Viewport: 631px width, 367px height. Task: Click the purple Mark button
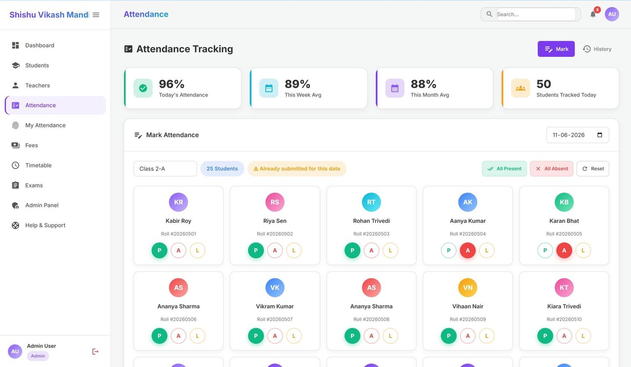(x=556, y=49)
